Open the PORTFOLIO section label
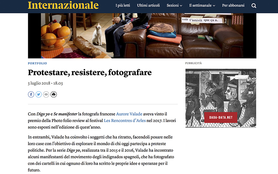This screenshot has height=174, width=278. [37, 63]
